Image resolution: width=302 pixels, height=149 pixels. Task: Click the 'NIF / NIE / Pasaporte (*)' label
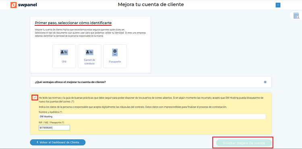pyautogui.click(x=52, y=122)
